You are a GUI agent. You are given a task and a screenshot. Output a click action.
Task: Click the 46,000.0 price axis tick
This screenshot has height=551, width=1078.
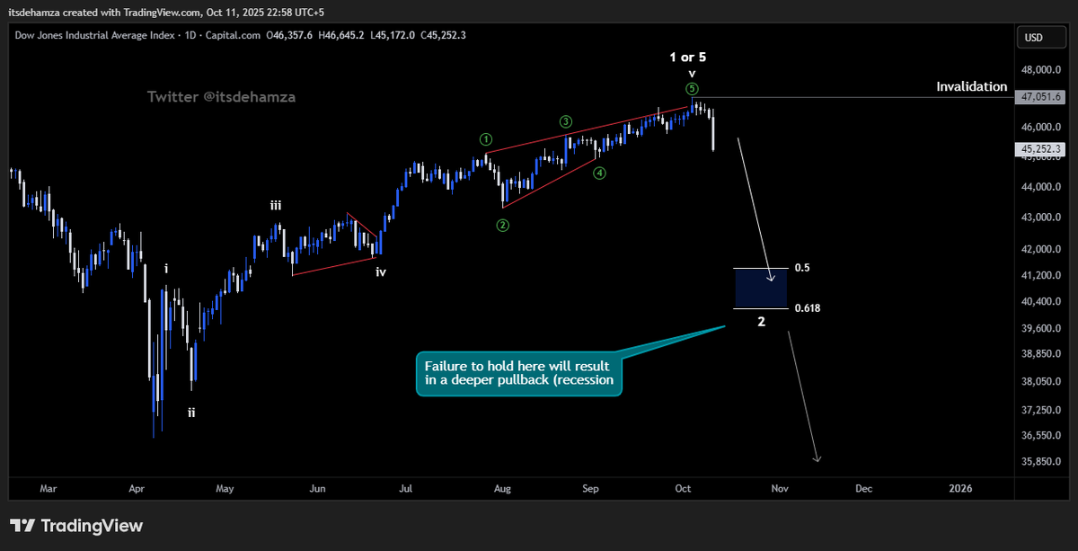coord(1043,127)
